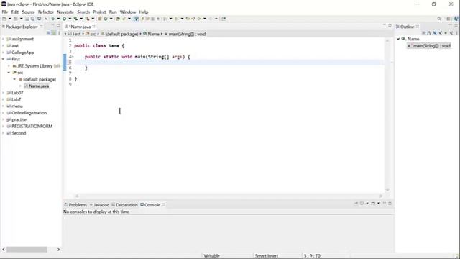Image resolution: width=460 pixels, height=259 pixels.
Task: Open the Run dropdown arrow
Action: point(70,19)
